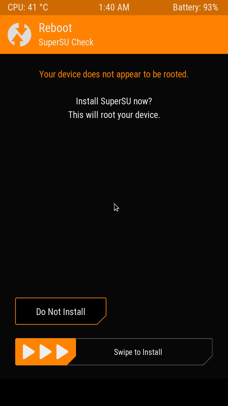Click the middle arrow on swipe handle
Screen dimensions: 228x406
pyautogui.click(x=46, y=352)
